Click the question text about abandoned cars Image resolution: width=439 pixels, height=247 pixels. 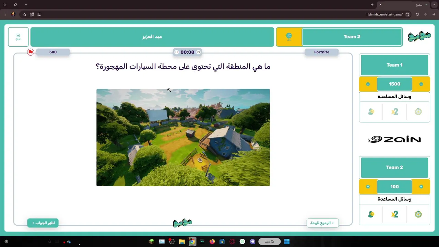(x=183, y=67)
